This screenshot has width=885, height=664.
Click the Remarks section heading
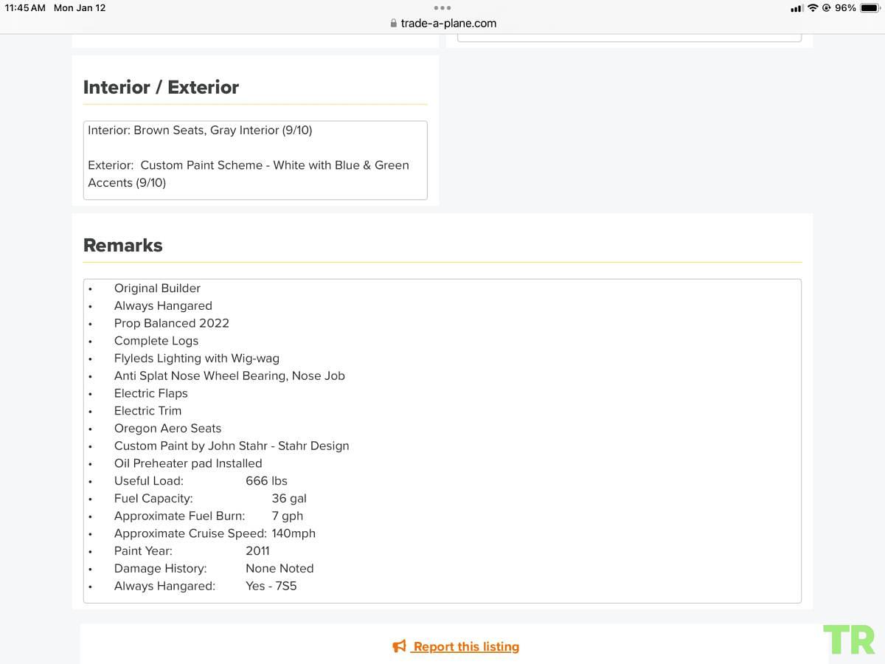click(x=123, y=245)
